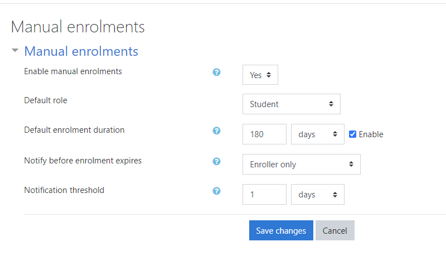The height and width of the screenshot is (256, 446).
Task: Show help for Notification threshold
Action: point(217,191)
